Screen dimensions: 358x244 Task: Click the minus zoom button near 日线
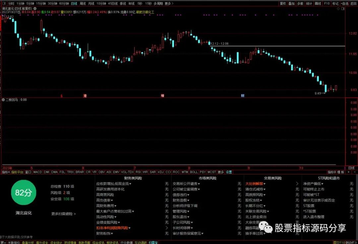(355, 172)
